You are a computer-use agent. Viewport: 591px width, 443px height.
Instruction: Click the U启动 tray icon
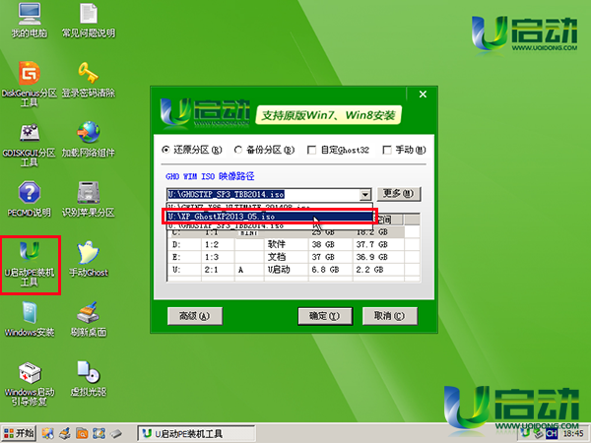click(x=525, y=433)
